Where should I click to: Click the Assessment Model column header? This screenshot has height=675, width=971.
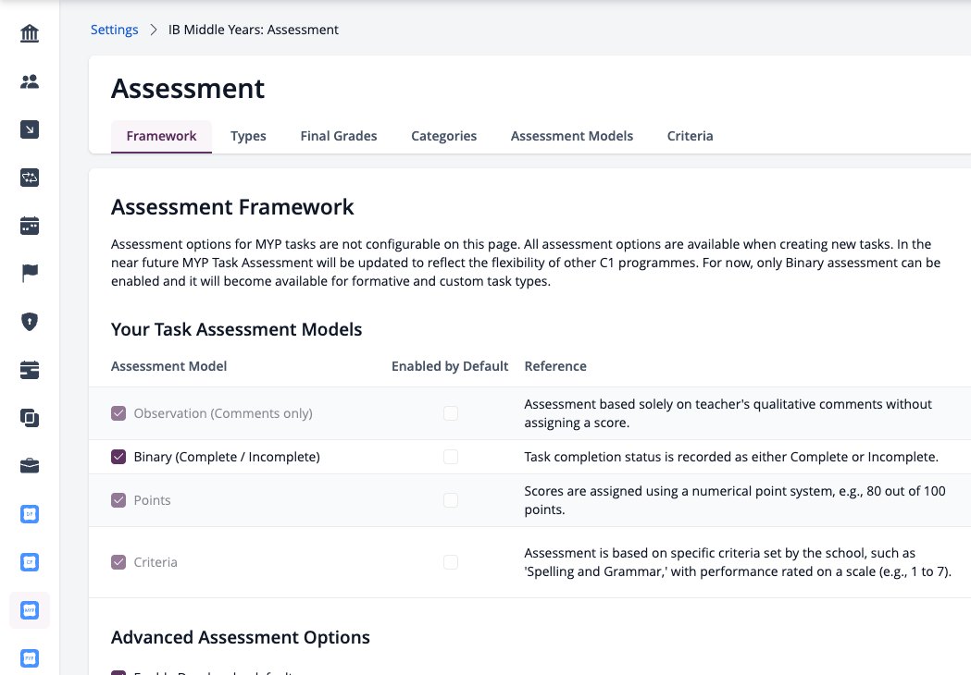169,366
